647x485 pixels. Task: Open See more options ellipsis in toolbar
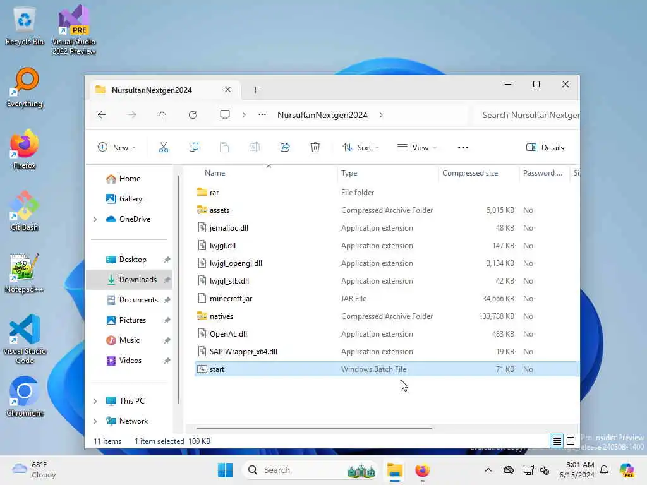click(x=463, y=148)
